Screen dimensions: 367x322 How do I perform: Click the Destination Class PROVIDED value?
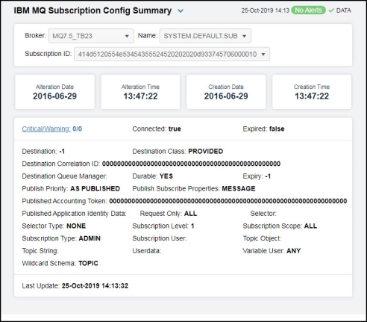[206, 152]
